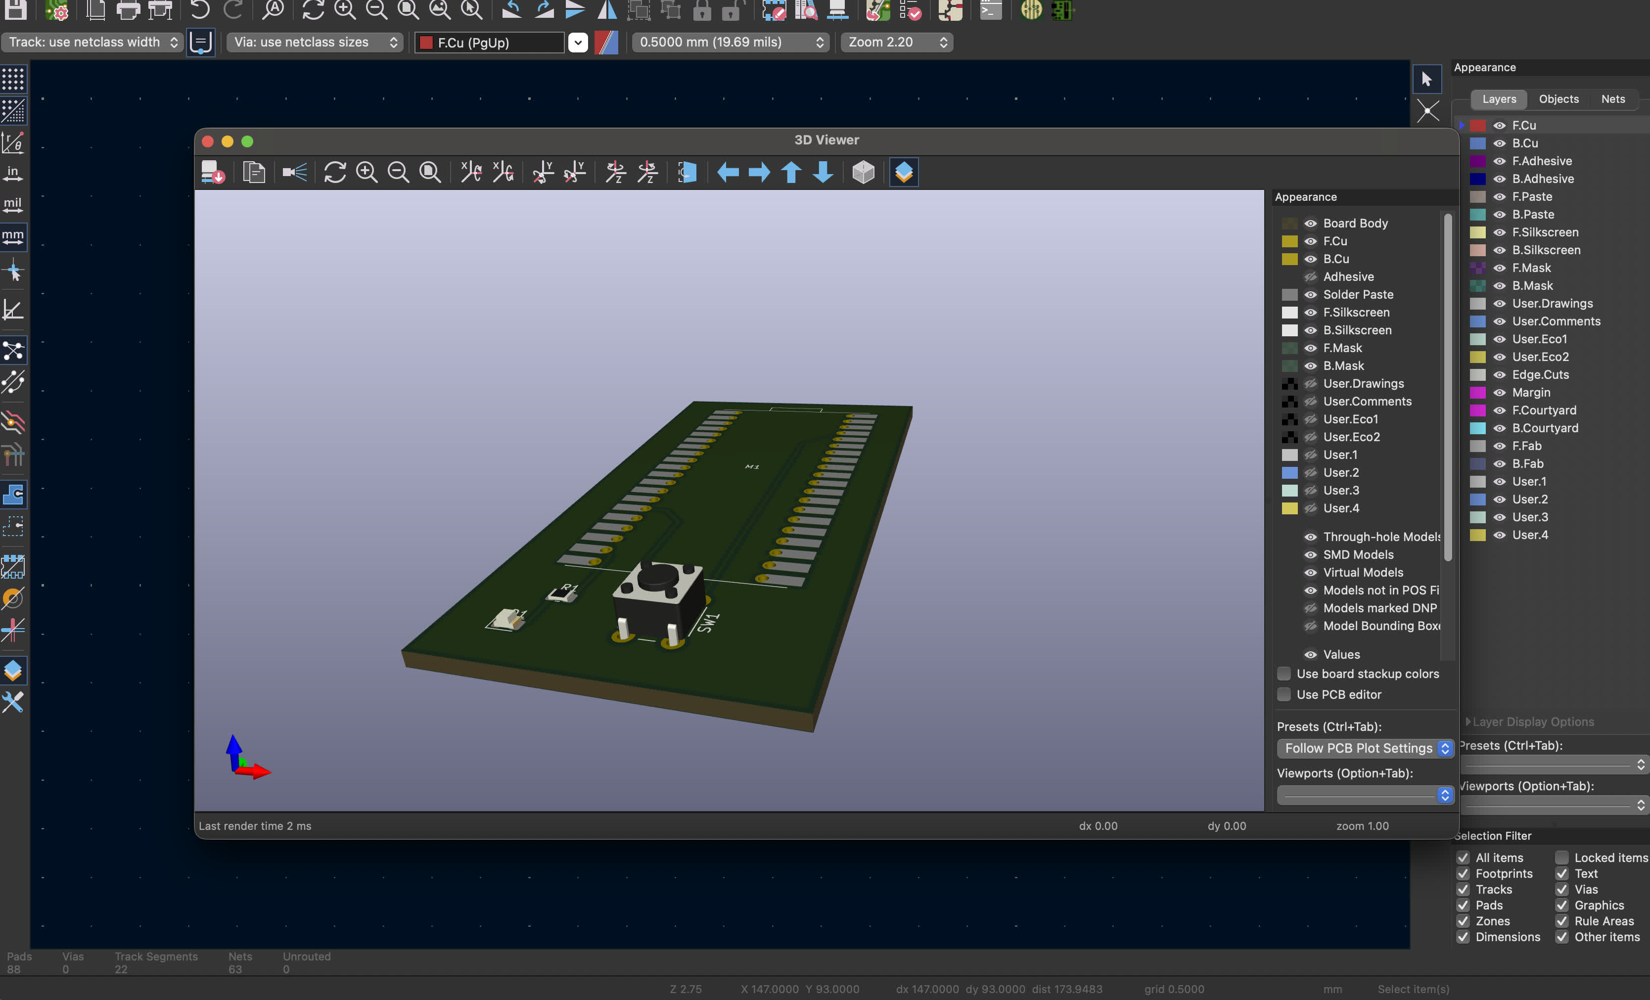The width and height of the screenshot is (1650, 1000).
Task: Pan the 3D view left
Action: click(x=727, y=172)
